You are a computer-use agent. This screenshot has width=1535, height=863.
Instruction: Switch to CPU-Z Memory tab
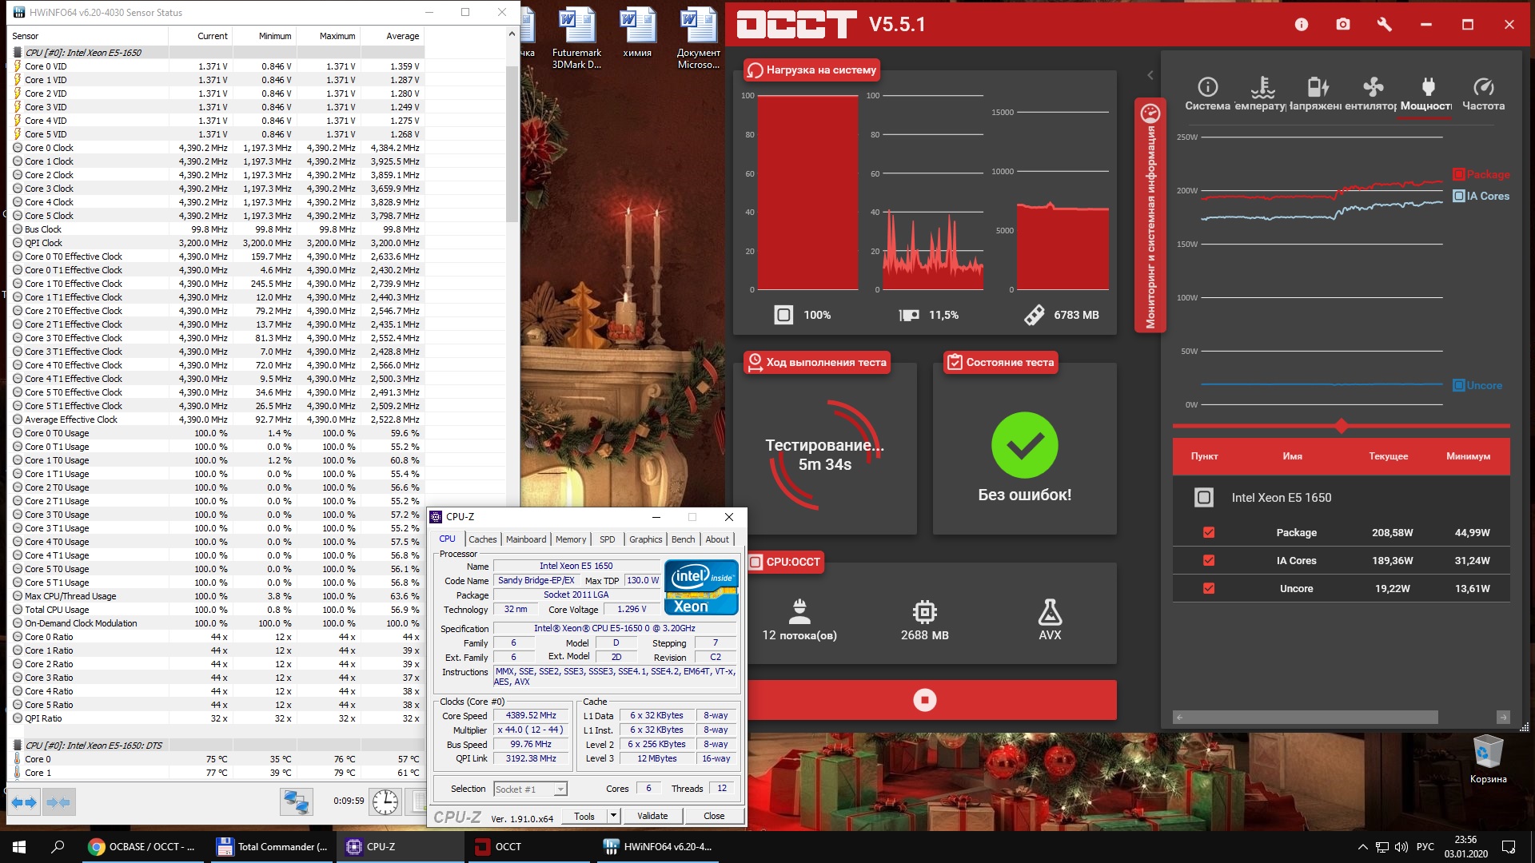tap(570, 539)
